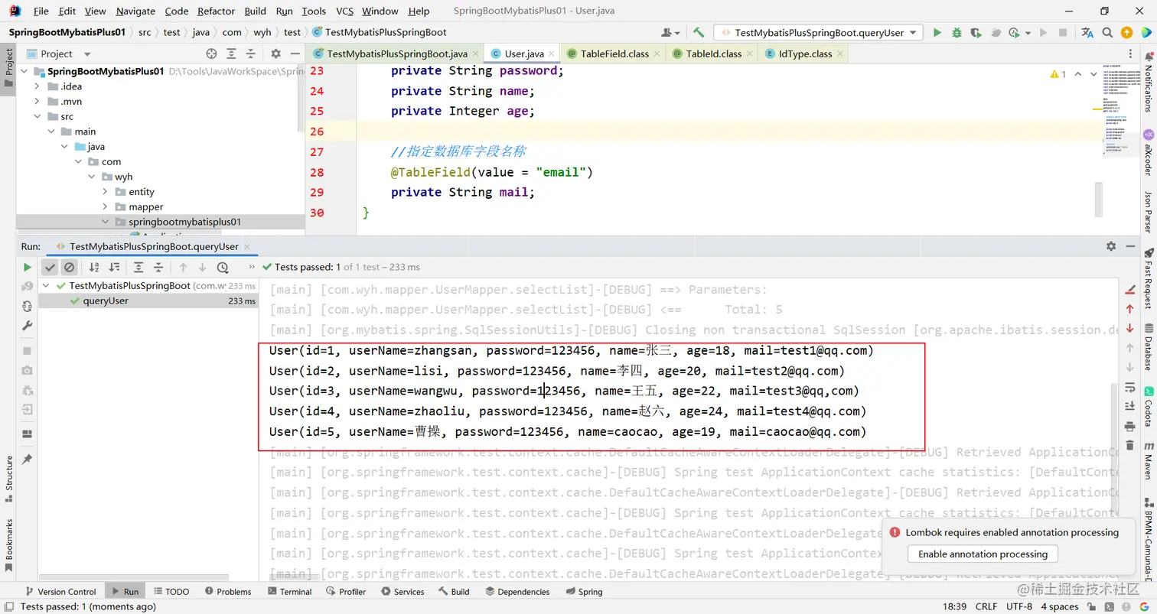Run configuration with green play icon in top toolbar

[937, 32]
